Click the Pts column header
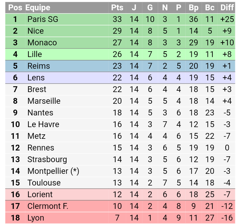 click(x=117, y=8)
